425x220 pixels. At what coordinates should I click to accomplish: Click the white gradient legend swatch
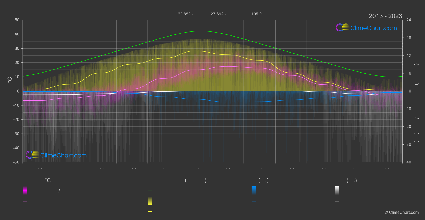pyautogui.click(x=337, y=190)
